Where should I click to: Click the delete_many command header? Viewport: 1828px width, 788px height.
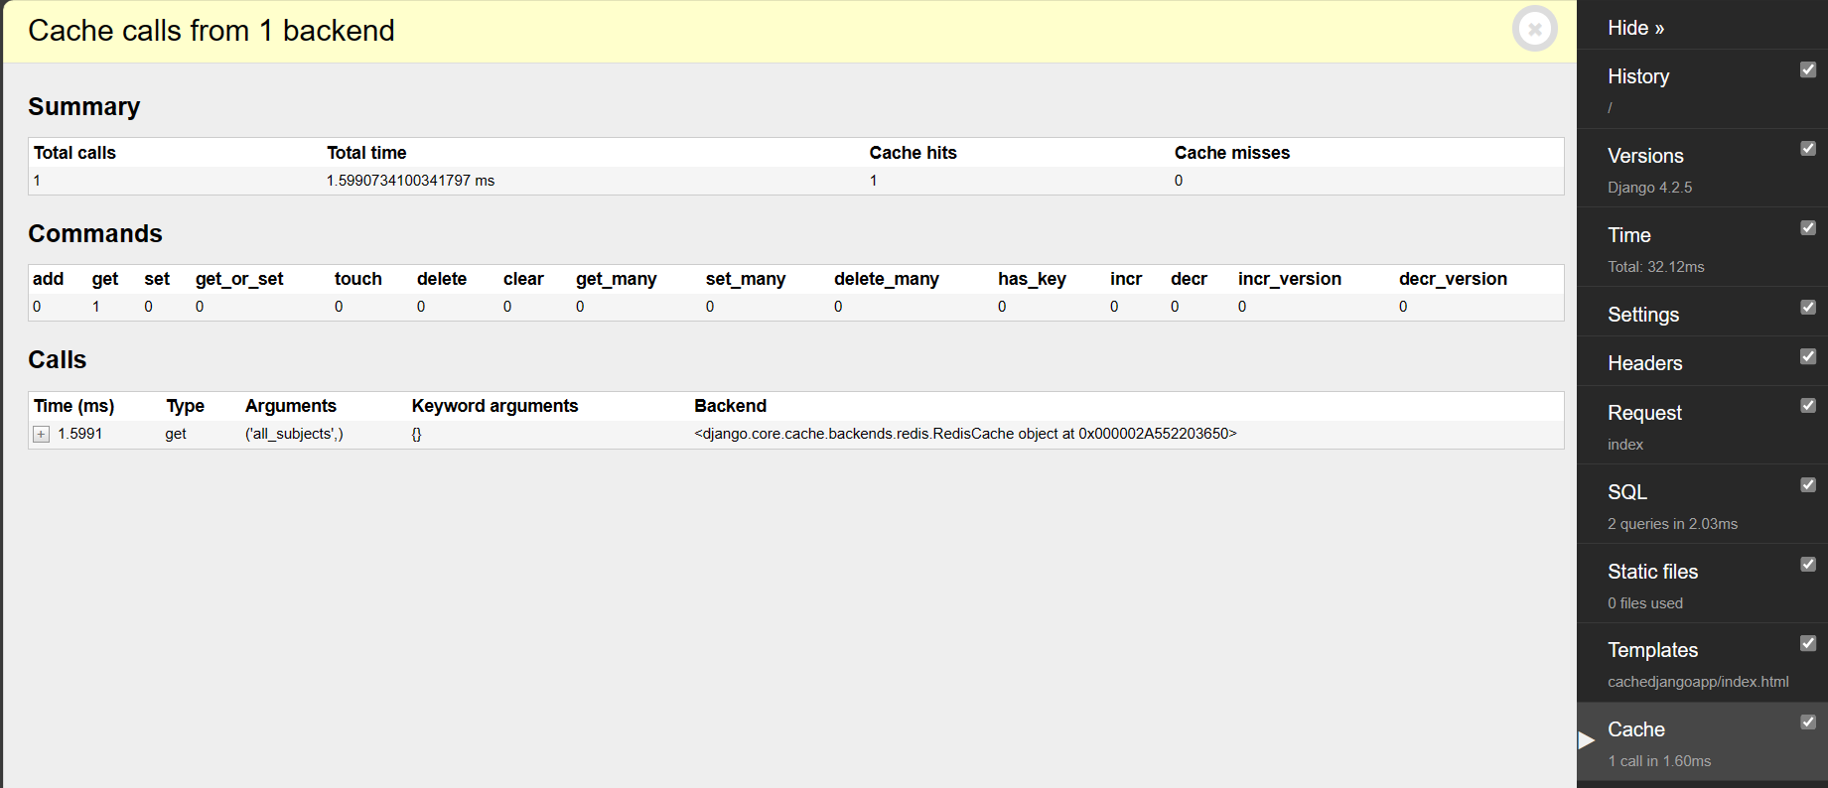886,279
